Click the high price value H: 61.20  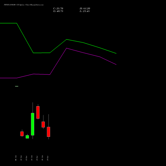tap(85, 9)
